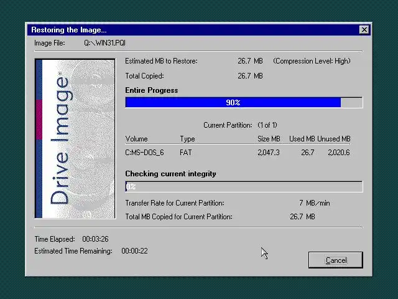Click the Volume column header
Image resolution: width=398 pixels, height=299 pixels.
(x=136, y=139)
